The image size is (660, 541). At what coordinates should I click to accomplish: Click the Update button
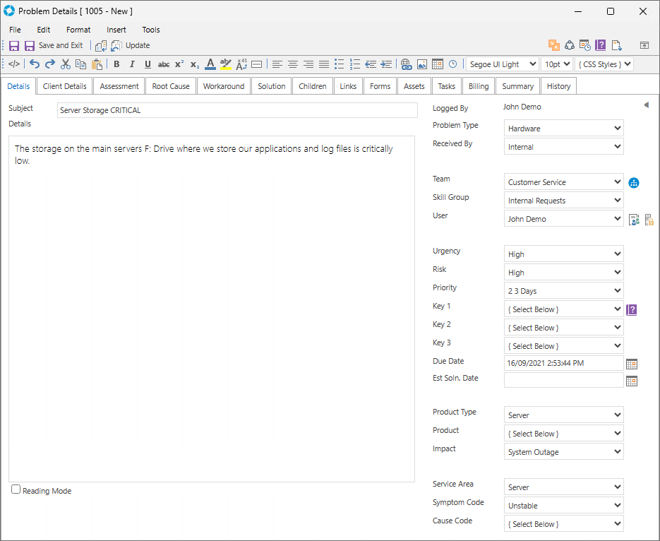(x=131, y=45)
